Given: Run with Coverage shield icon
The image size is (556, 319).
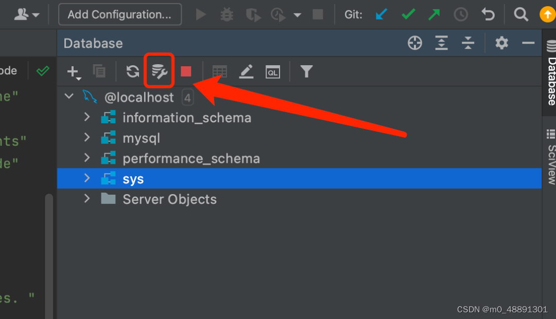Looking at the screenshot, I should coord(253,15).
